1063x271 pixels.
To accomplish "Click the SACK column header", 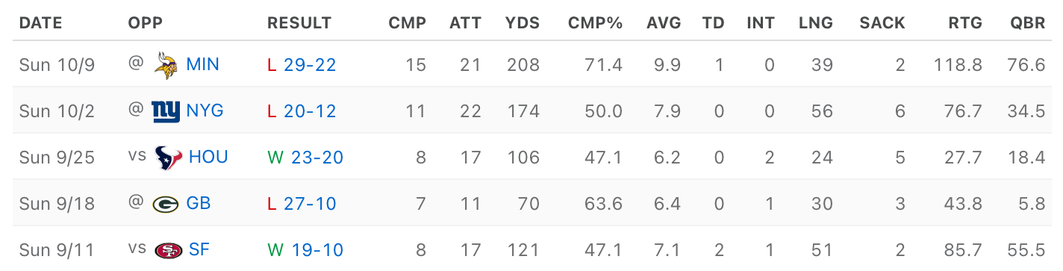I will pyautogui.click(x=882, y=23).
